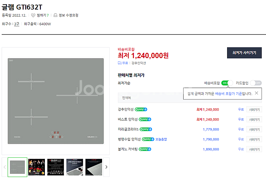Click 사러가기 for 병행수입 인덕션
Image resolution: width=266 pixels, height=179 pixels.
[254, 139]
